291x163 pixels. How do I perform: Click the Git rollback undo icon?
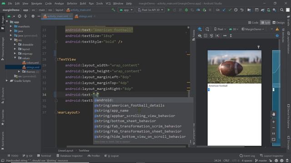[241, 10]
